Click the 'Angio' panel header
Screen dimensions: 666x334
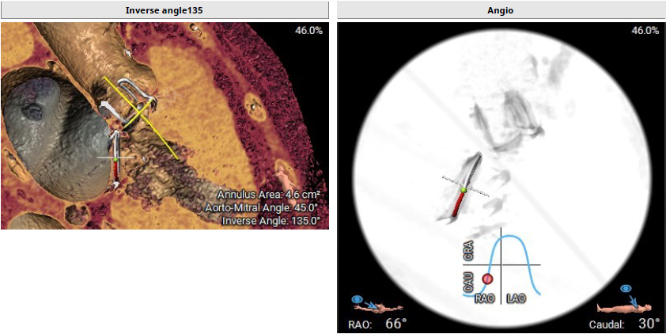(x=501, y=10)
